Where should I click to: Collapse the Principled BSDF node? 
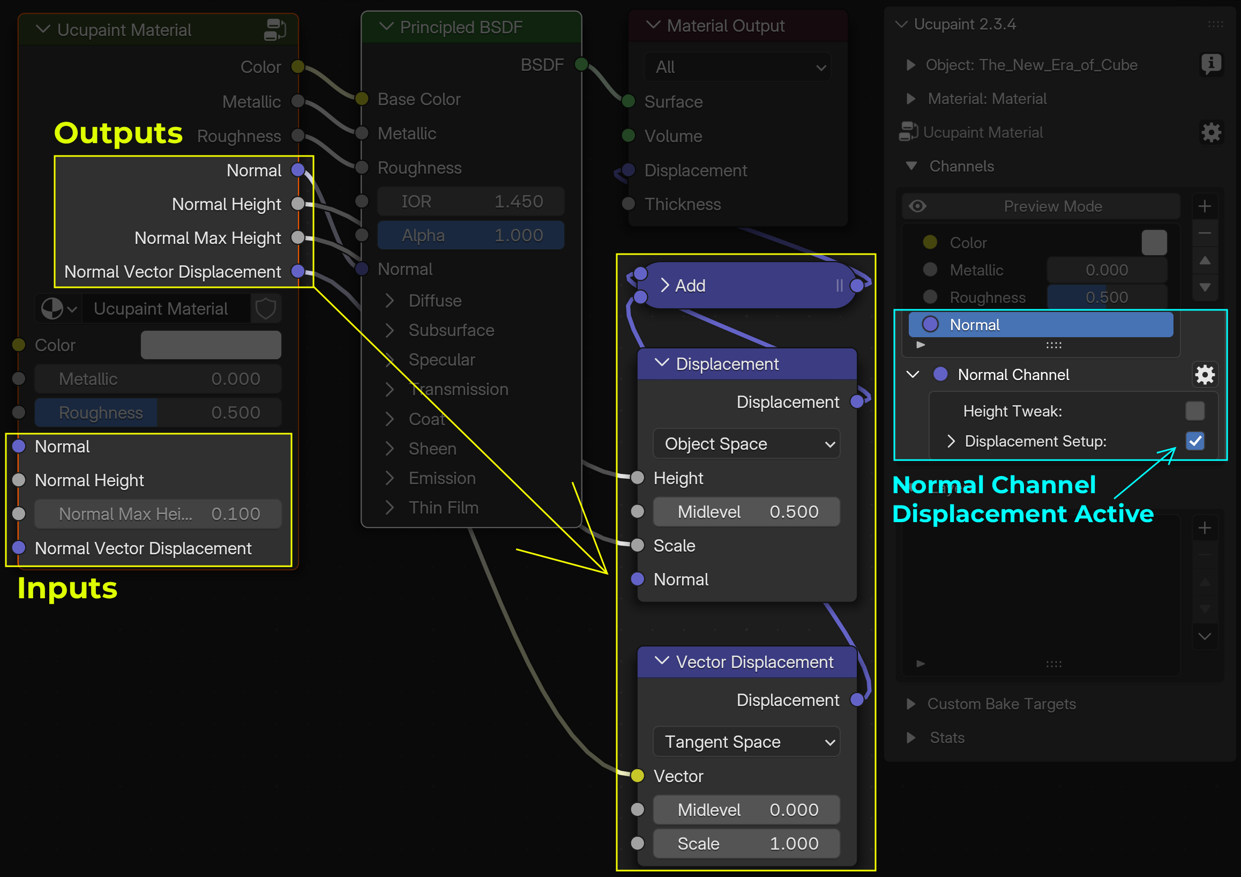pyautogui.click(x=386, y=26)
